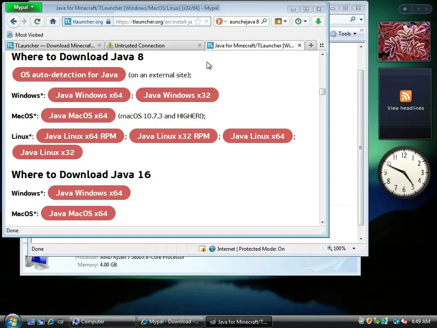This screenshot has width=437, height=328.
Task: Open the bookmarks menu button
Action: pyautogui.click(x=280, y=21)
